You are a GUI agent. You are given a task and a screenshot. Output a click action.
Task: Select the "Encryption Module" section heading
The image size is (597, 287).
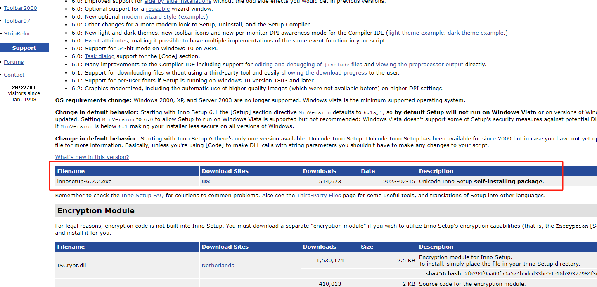click(96, 210)
